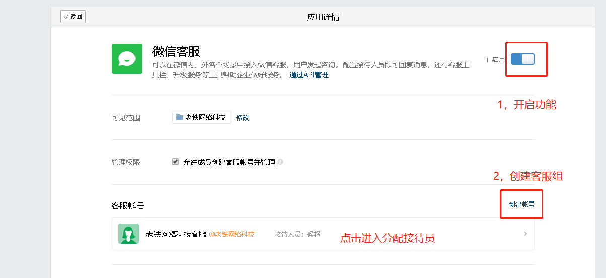The width and height of the screenshot is (606, 278).
Task: Click the 客服帐号 section heading
Action: pos(128,205)
